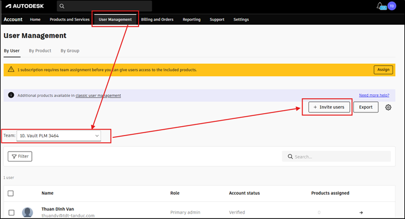This screenshot has height=219, width=405.
Task: Click the Export button
Action: pos(366,107)
